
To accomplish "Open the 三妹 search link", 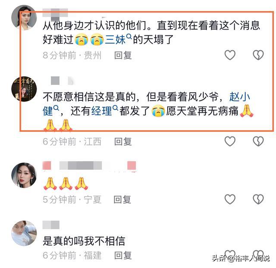I will coord(115,40).
